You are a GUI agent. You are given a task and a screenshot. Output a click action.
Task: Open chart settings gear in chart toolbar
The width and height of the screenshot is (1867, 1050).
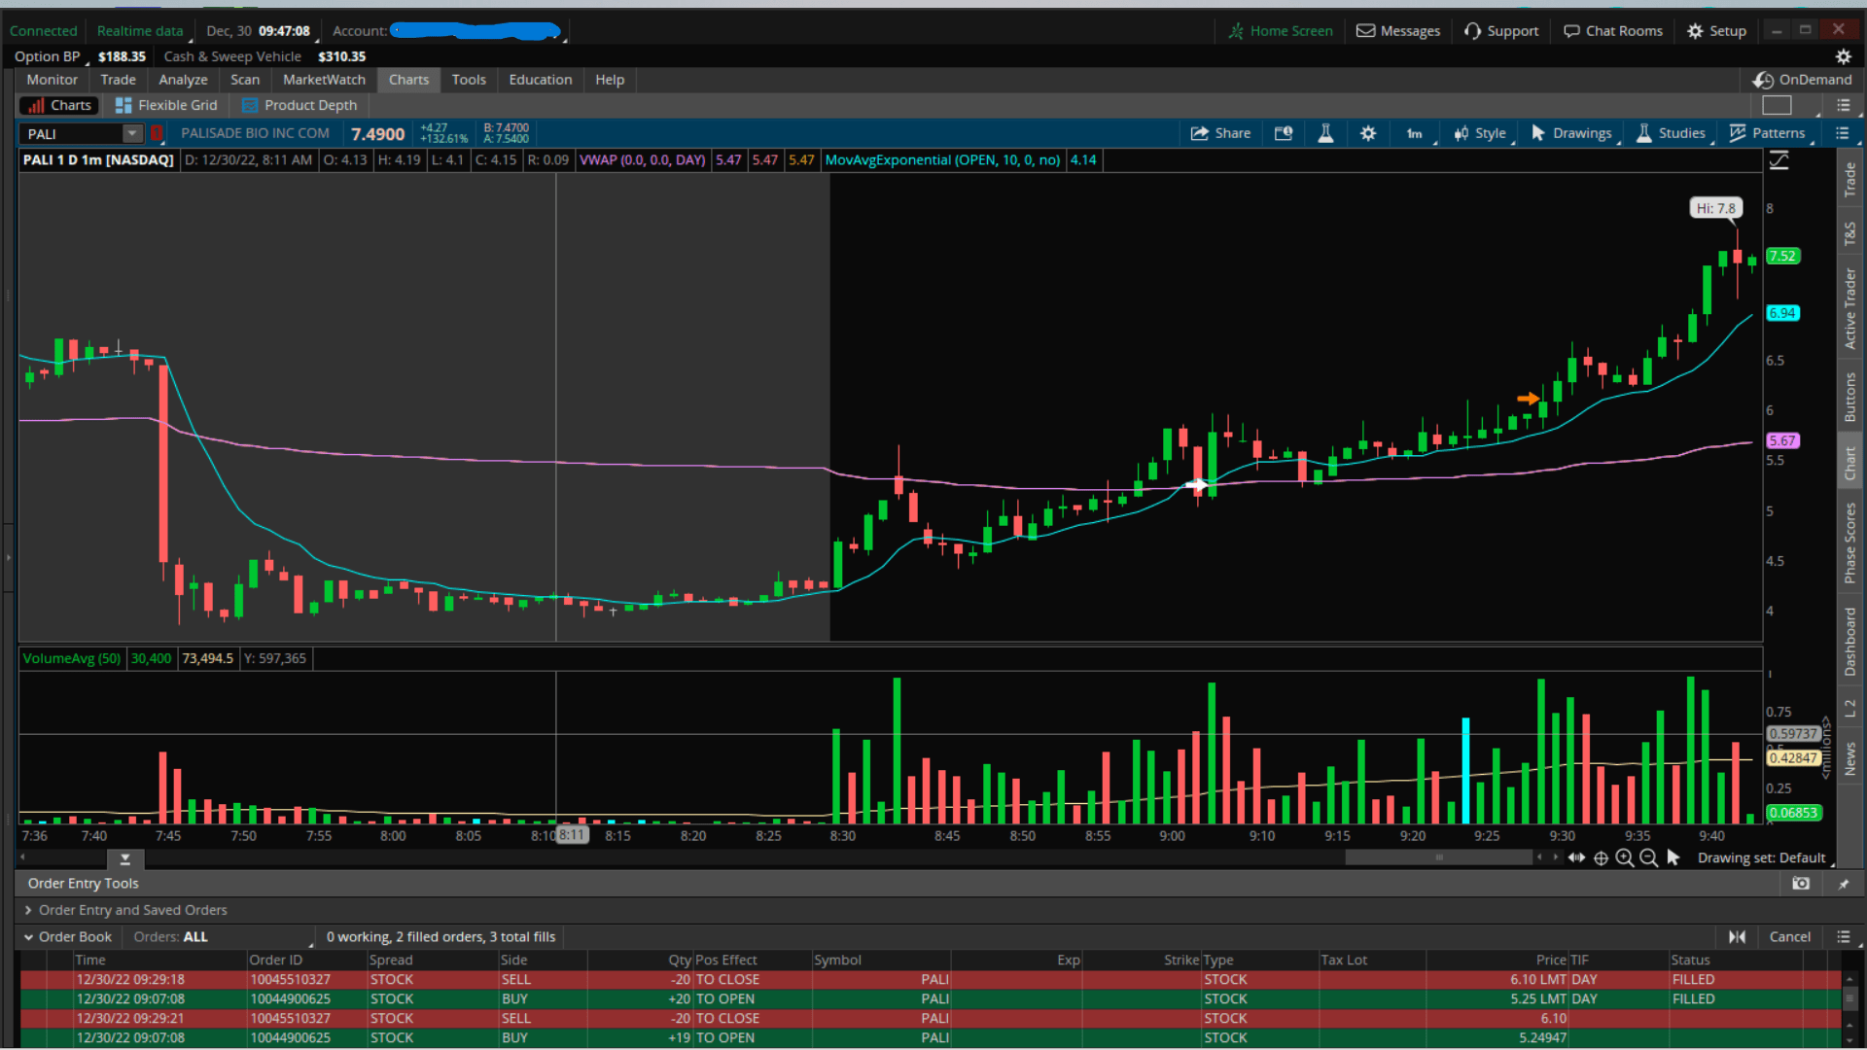1368,133
